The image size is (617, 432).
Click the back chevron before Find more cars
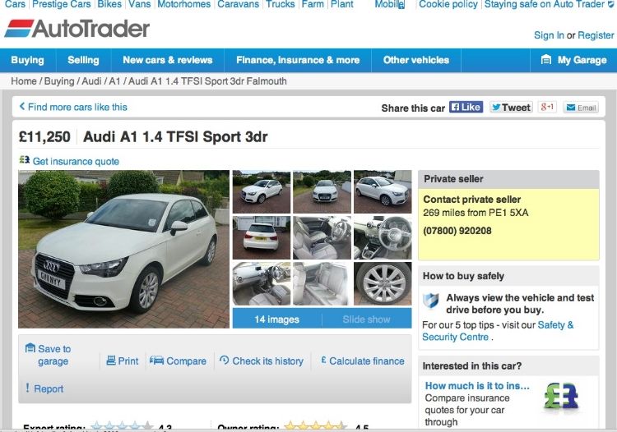pyautogui.click(x=22, y=107)
